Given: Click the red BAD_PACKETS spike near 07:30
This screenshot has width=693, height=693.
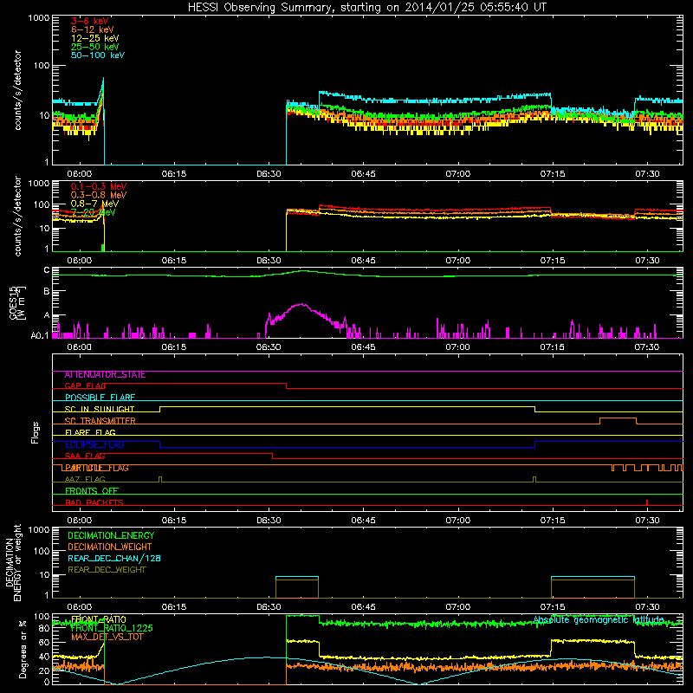Looking at the screenshot, I should click(647, 502).
